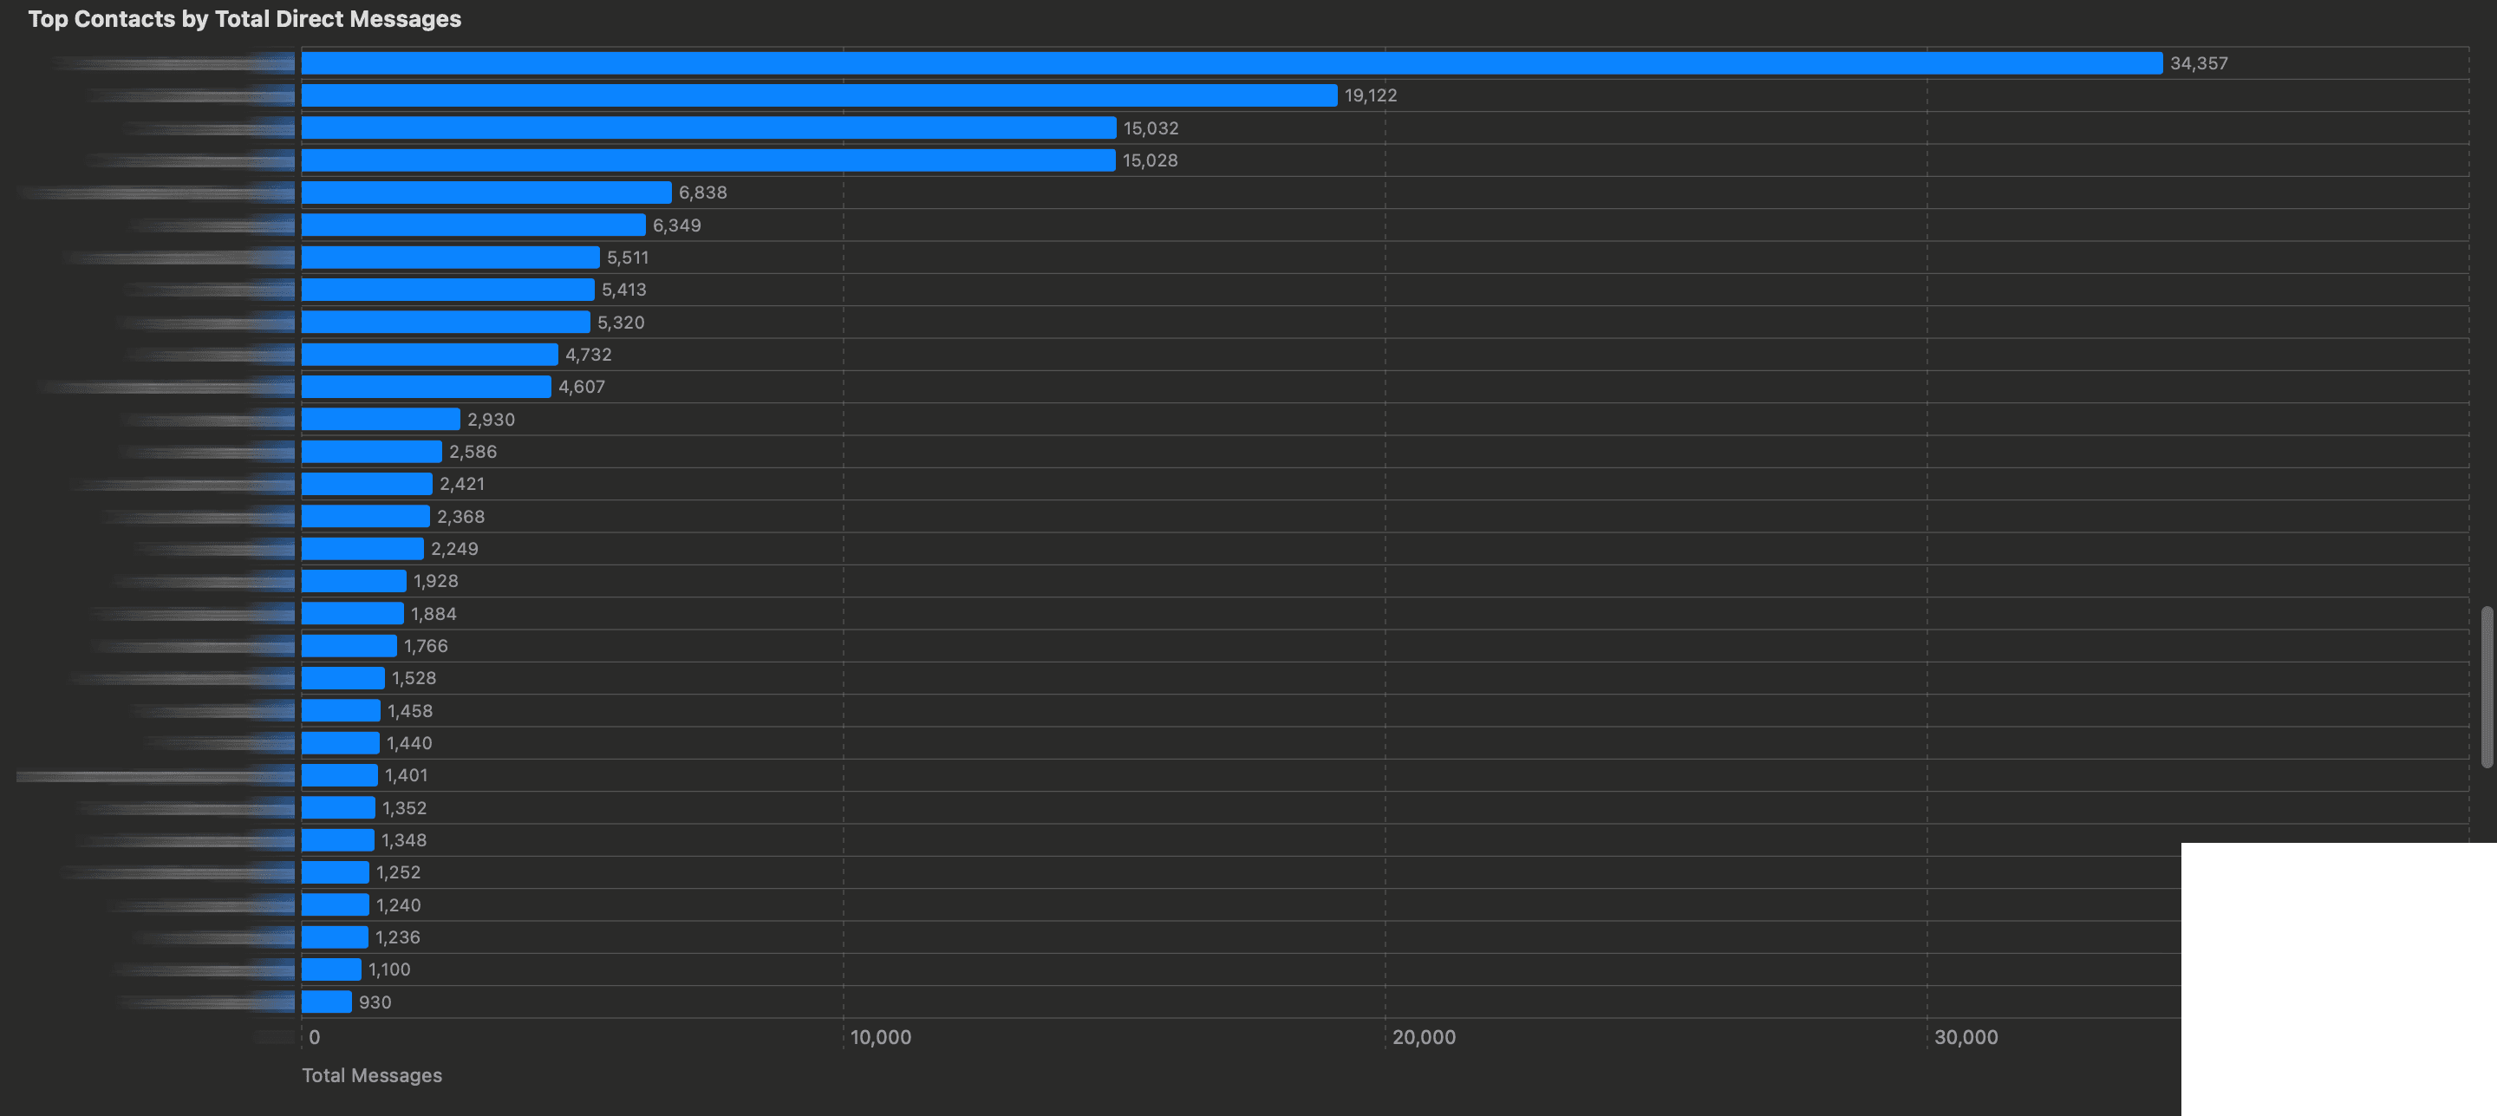This screenshot has width=2497, height=1116.
Task: Click the 0 axis tick label
Action: 315,1036
